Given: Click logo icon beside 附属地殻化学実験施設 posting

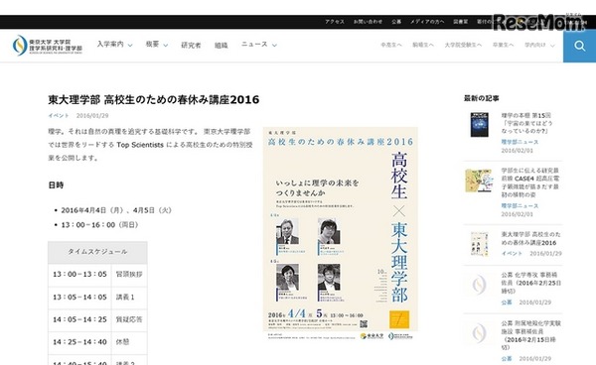Looking at the screenshot, I should (479, 333).
